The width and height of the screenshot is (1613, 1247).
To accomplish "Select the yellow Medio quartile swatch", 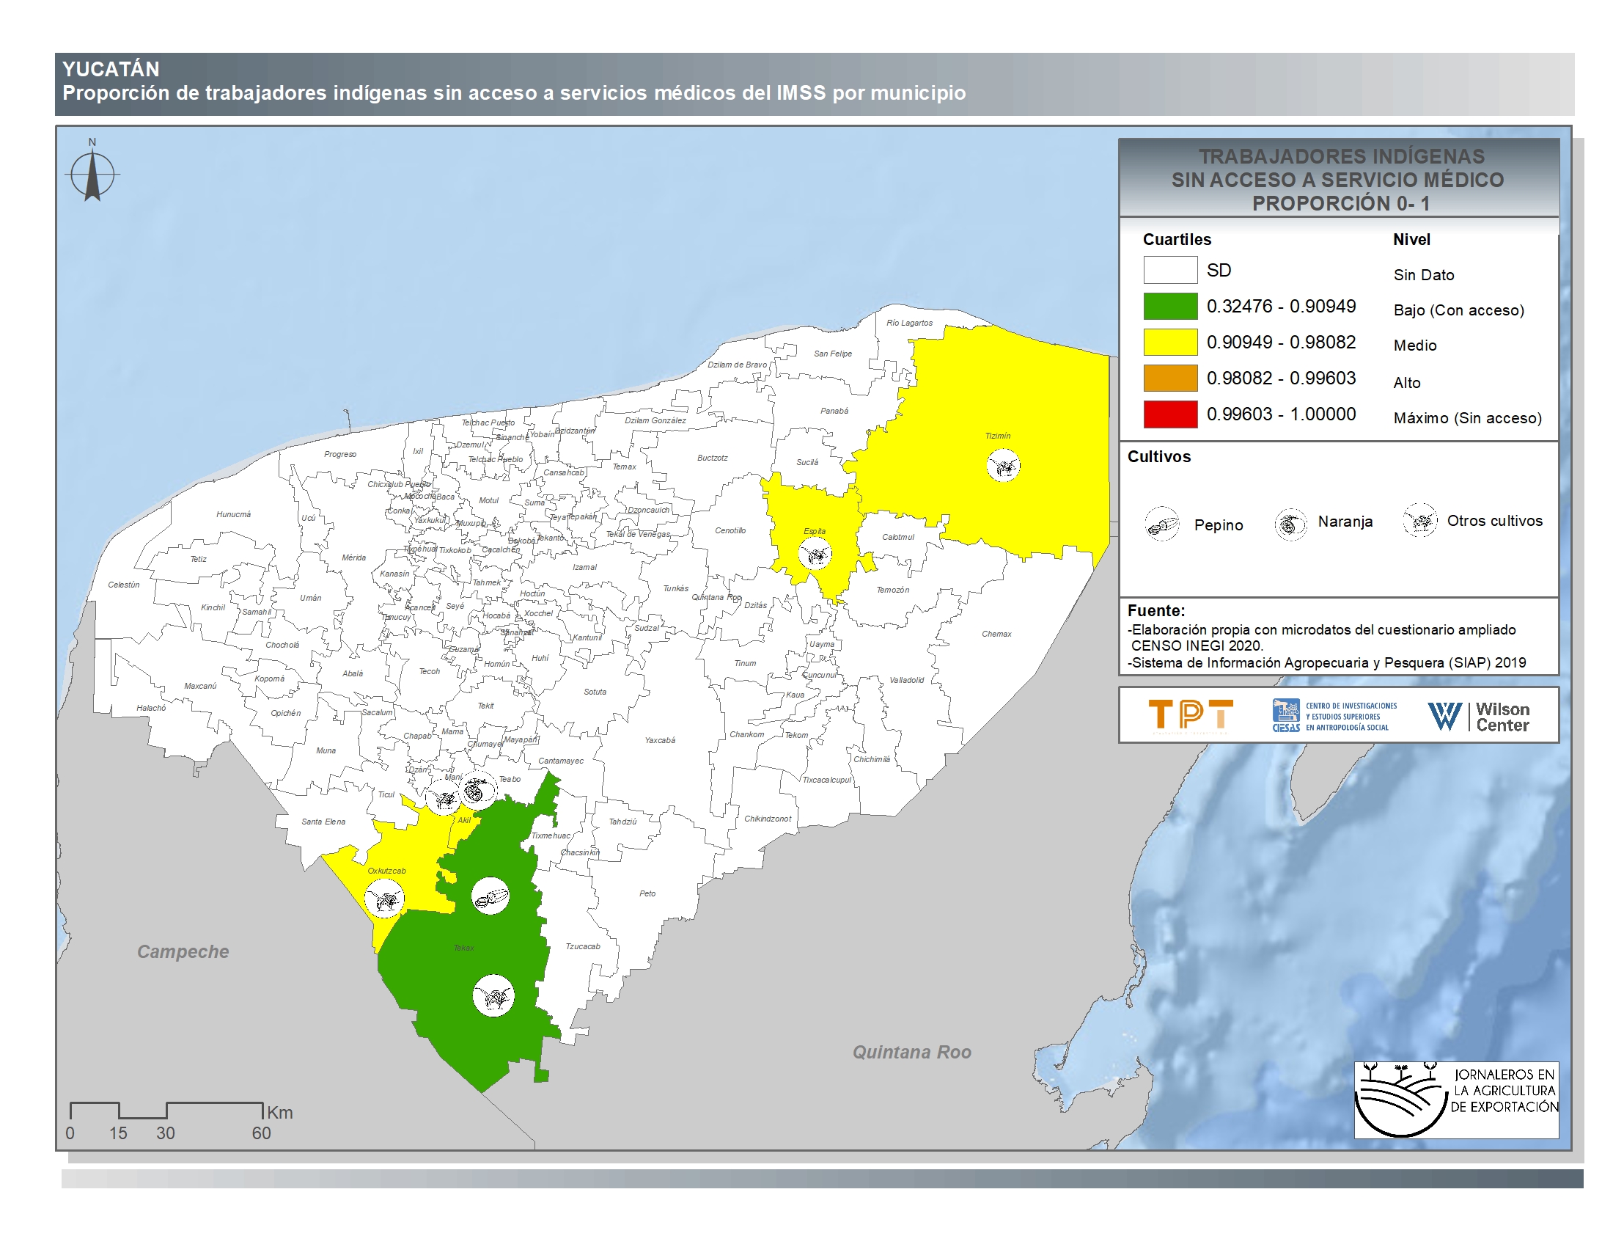I will coord(1170,342).
